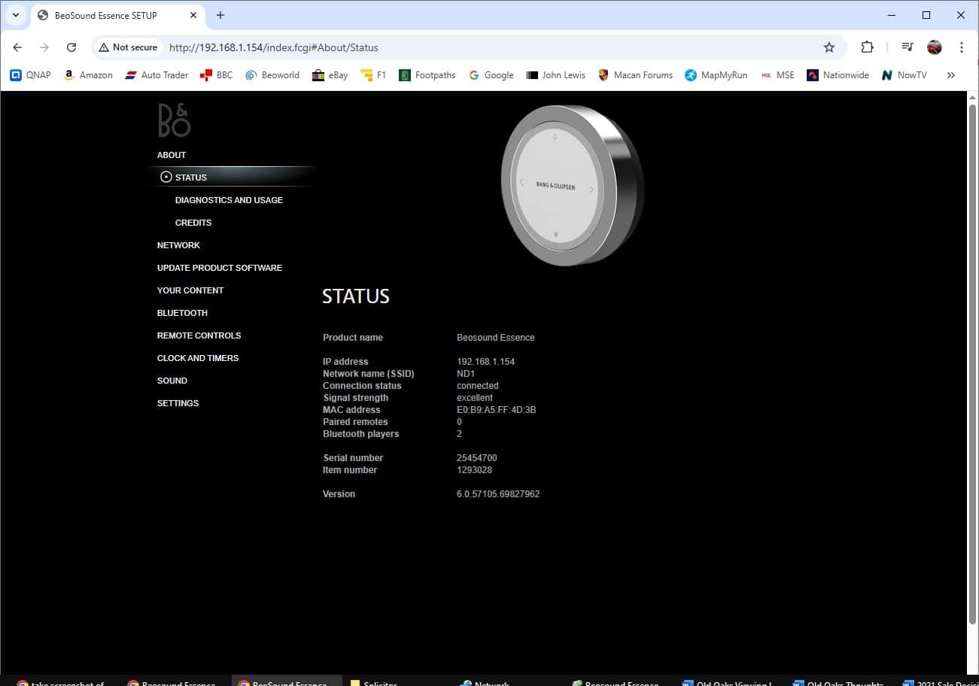
Task: Open the Amazon bookmark
Action: (x=88, y=75)
